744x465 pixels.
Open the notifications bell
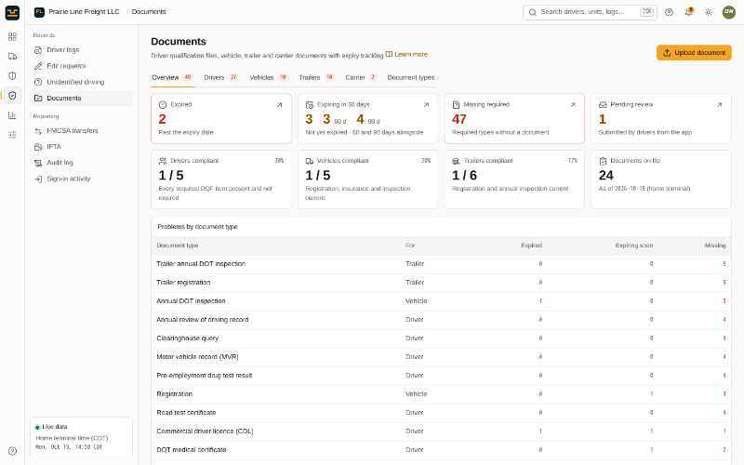(x=688, y=12)
